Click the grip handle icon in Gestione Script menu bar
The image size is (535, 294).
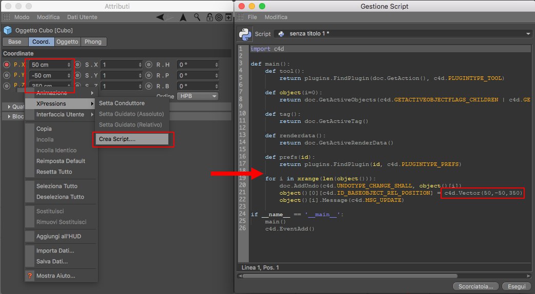tap(240, 17)
